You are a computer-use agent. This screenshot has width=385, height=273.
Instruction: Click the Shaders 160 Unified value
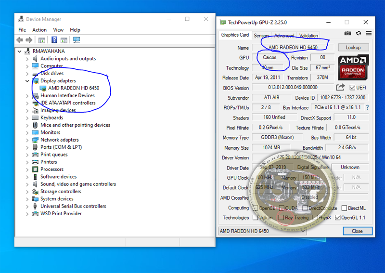[274, 117]
